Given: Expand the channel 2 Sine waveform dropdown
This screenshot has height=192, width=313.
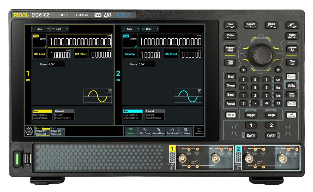Looking at the screenshot, I should click(131, 29).
